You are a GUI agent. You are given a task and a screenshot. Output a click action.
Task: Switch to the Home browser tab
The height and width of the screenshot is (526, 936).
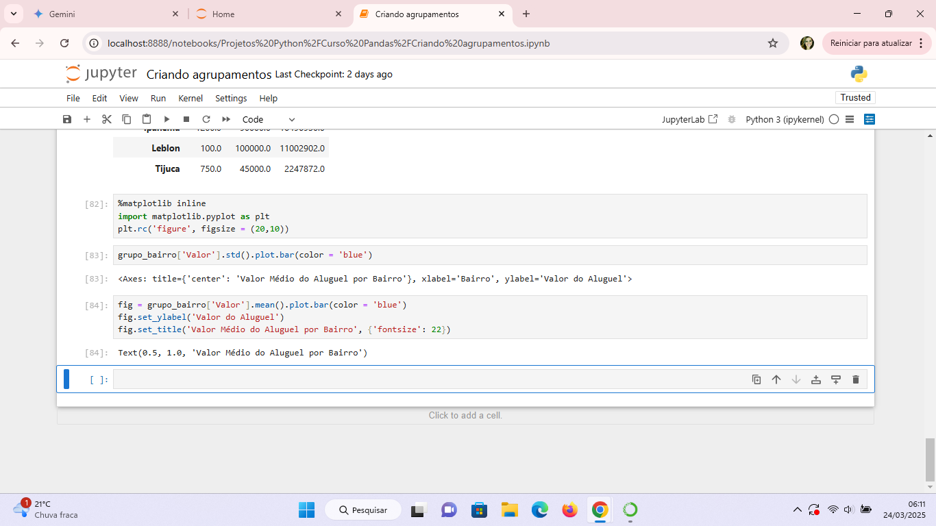(269, 14)
